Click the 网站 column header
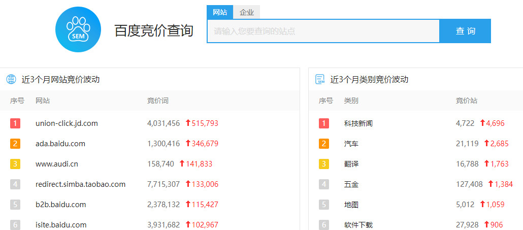The width and height of the screenshot is (523, 230). [43, 101]
